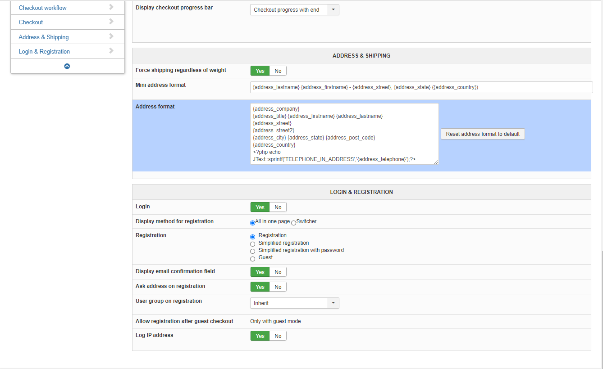Click Reset address format to default button
The width and height of the screenshot is (603, 369).
click(x=483, y=134)
